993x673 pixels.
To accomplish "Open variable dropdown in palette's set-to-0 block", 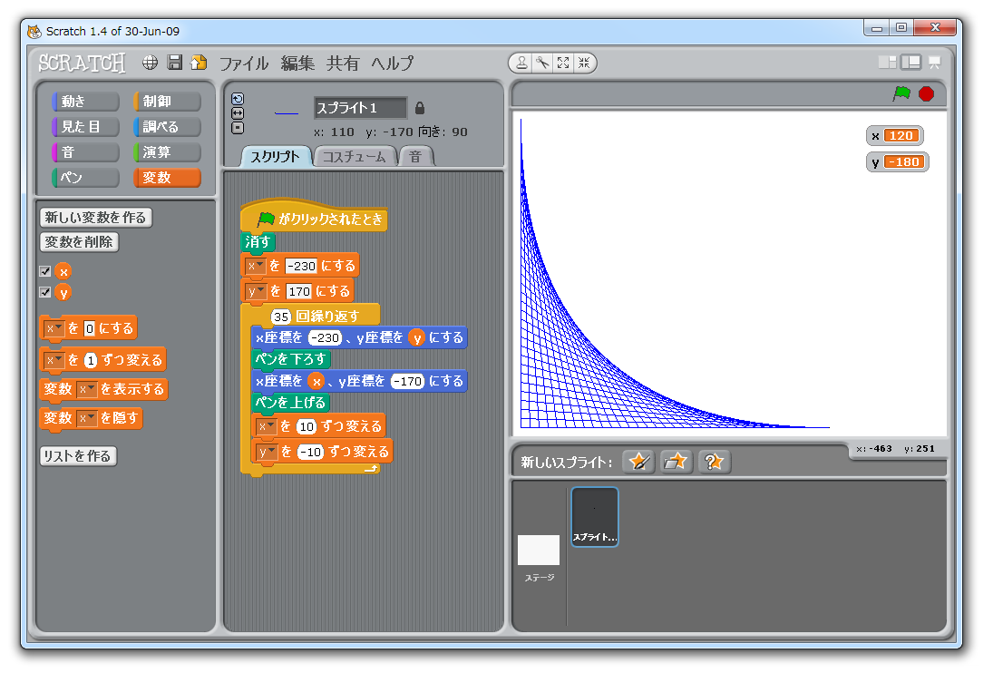I will 54,328.
